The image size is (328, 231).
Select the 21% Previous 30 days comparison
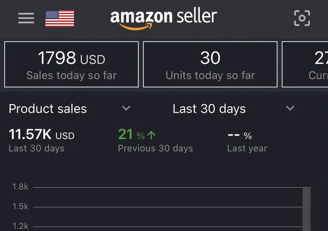point(155,140)
